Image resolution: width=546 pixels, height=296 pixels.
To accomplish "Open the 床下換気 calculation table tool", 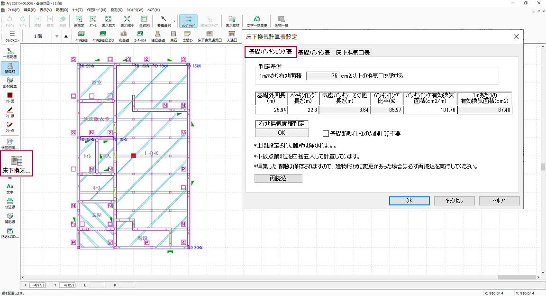I will 17,164.
